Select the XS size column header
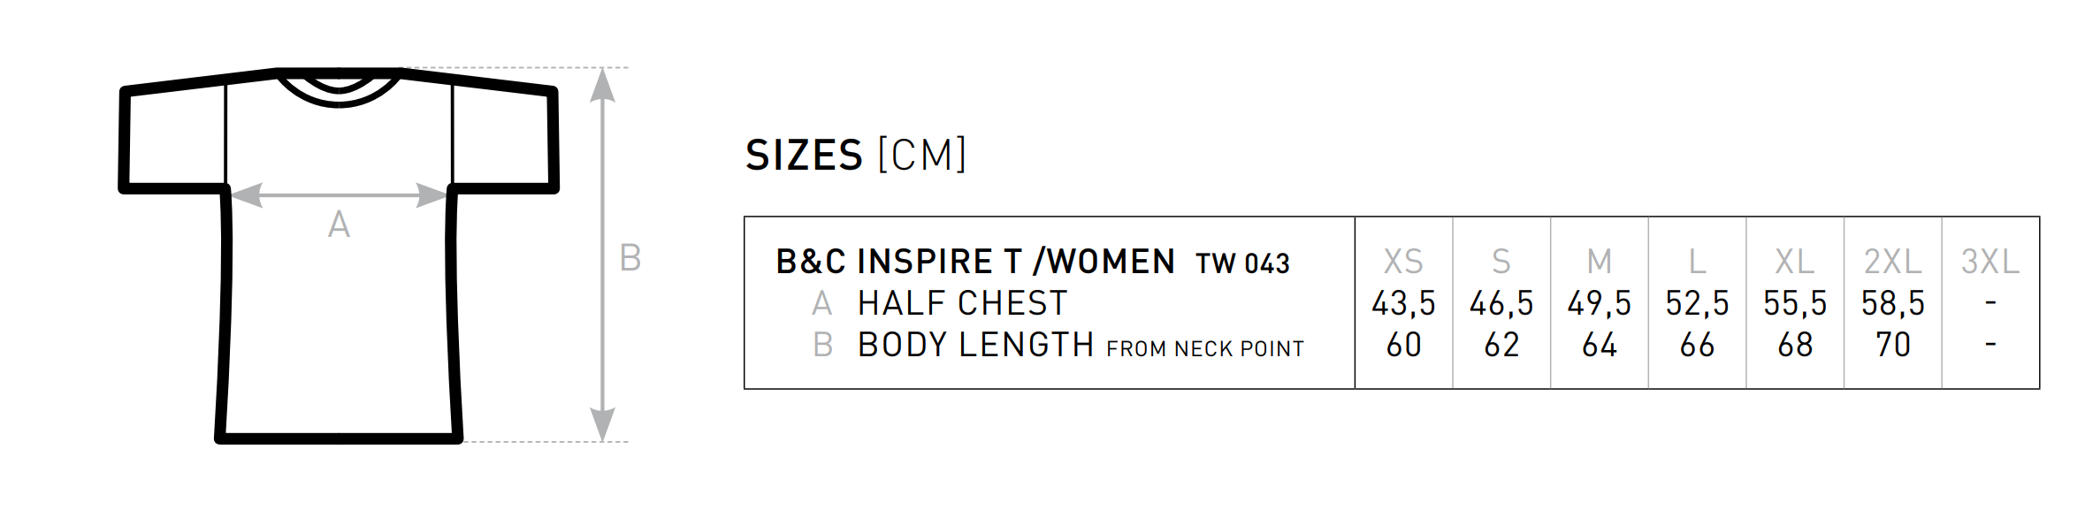Image resolution: width=2085 pixels, height=518 pixels. coord(1403,262)
